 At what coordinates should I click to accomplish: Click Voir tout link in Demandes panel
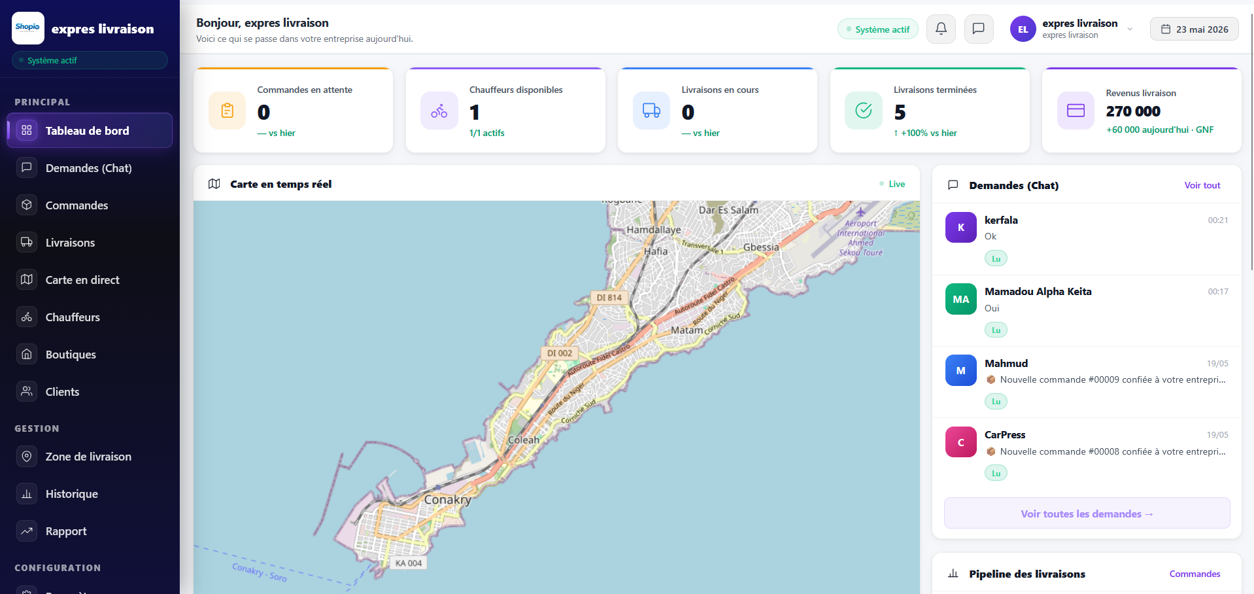(1202, 185)
